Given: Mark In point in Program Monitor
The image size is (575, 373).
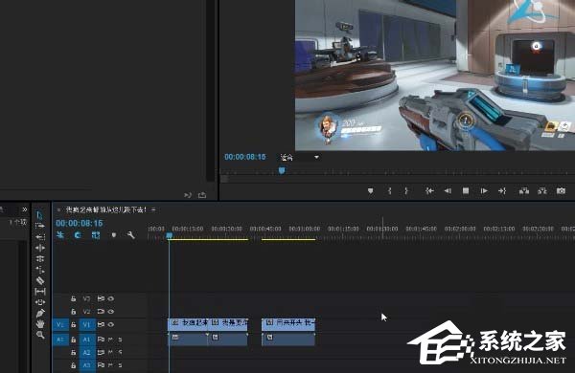Looking at the screenshot, I should click(389, 190).
